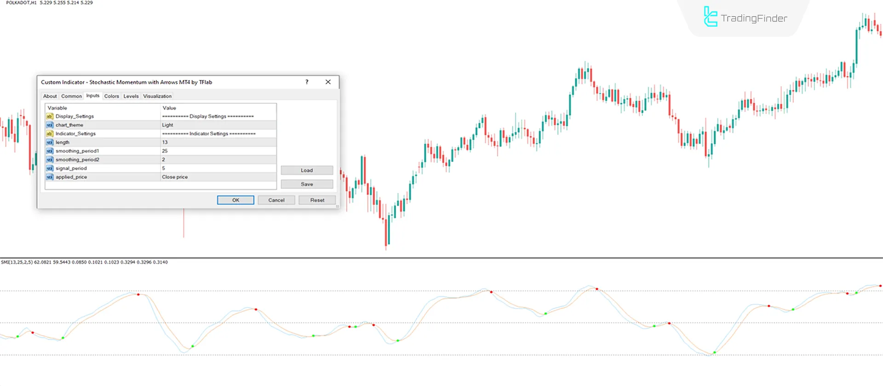This screenshot has height=386, width=883.
Task: Click the TradingFinder logo
Action: pyautogui.click(x=745, y=18)
